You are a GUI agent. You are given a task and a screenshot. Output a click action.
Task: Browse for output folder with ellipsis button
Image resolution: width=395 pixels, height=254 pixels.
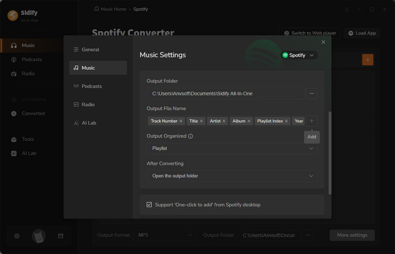pyautogui.click(x=312, y=93)
